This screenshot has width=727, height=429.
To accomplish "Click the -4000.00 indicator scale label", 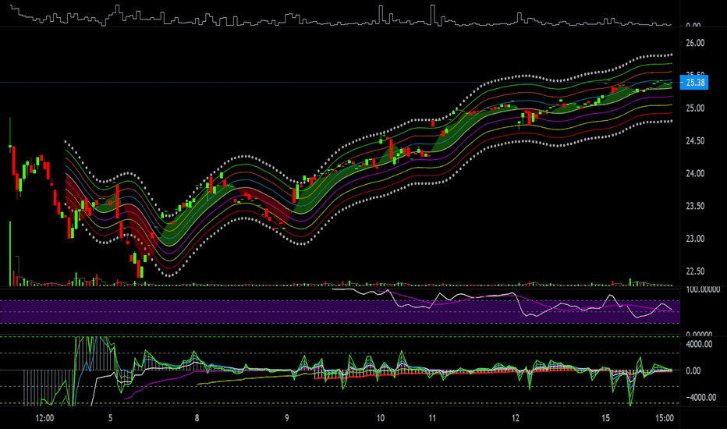I will (700, 398).
